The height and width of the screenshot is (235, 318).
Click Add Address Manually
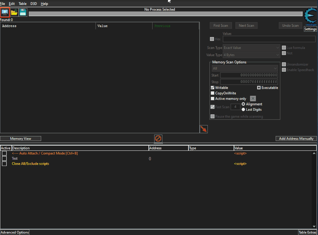coord(296,139)
